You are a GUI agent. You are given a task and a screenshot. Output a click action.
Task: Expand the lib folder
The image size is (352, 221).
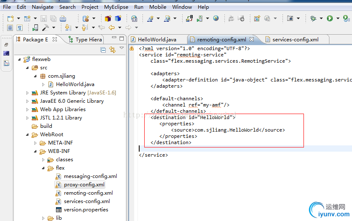click(x=43, y=218)
